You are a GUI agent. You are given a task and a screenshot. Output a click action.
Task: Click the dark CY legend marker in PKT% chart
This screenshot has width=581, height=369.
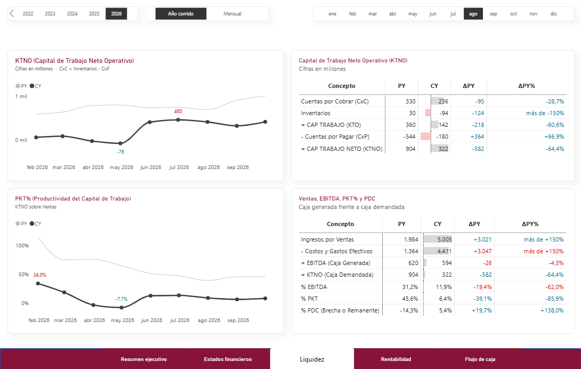click(32, 223)
